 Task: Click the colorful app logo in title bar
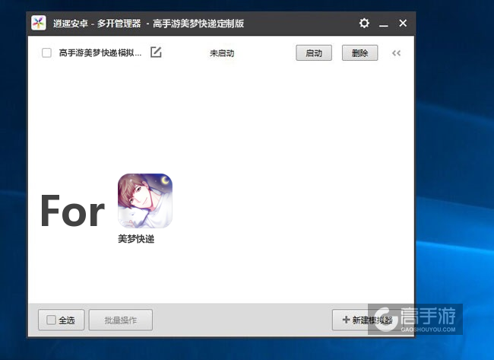39,24
